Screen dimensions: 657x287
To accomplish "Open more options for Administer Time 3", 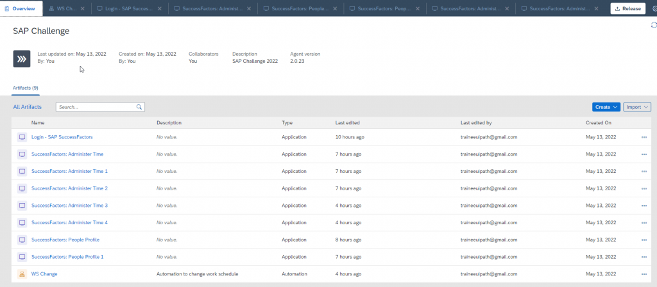I will click(644, 206).
